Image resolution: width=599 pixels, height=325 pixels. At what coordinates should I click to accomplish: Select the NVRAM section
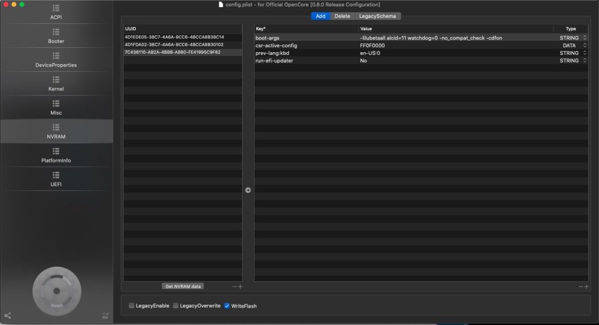(x=56, y=131)
